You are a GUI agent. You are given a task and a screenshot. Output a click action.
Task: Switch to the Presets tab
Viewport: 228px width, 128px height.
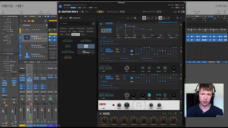[64, 18]
